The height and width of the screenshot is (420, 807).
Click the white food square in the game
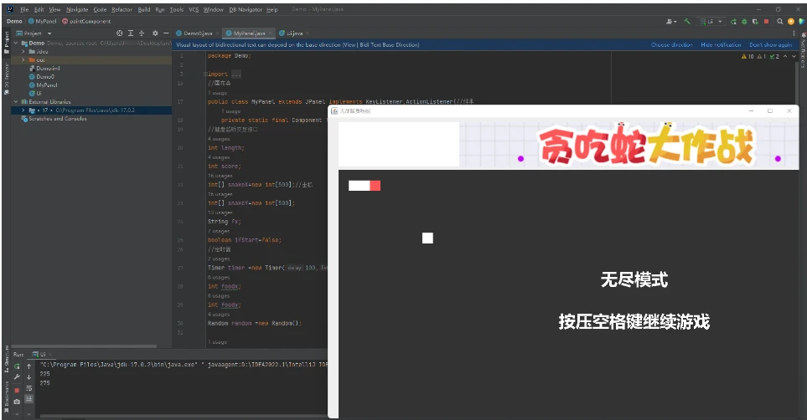tap(427, 238)
